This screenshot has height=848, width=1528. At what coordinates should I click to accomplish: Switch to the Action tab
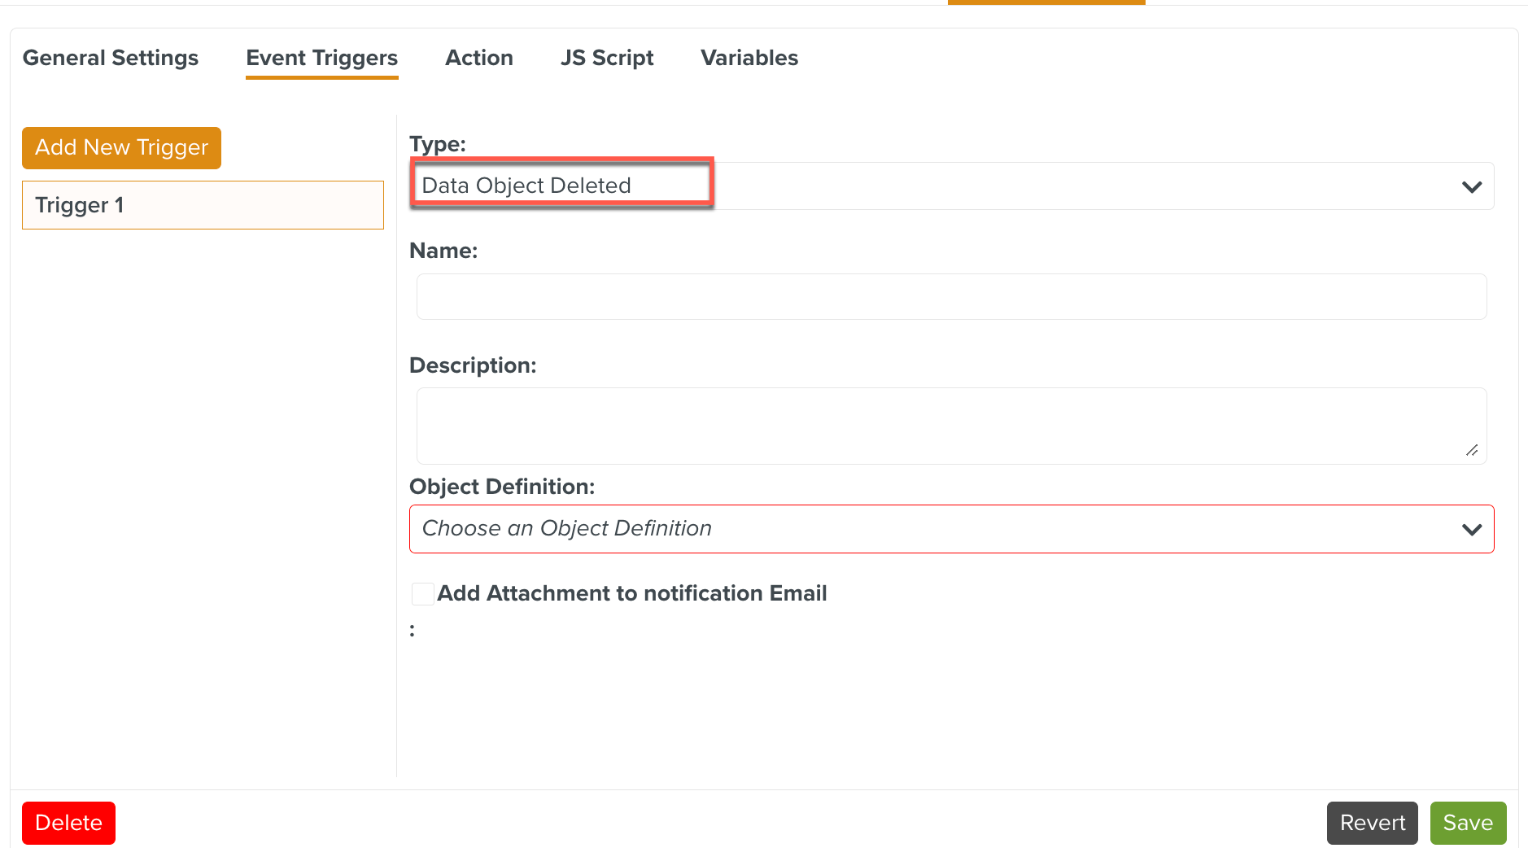tap(478, 58)
